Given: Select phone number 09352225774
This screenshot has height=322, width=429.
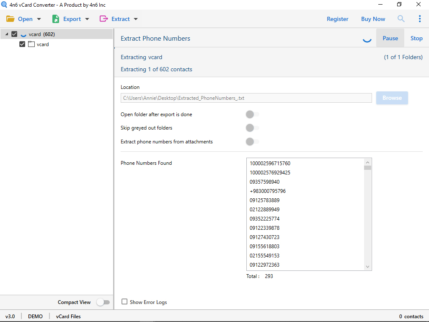Looking at the screenshot, I should point(265,218).
